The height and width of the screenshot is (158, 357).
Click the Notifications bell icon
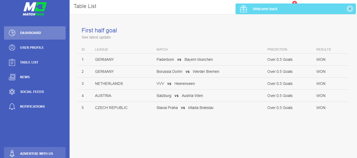point(12,107)
